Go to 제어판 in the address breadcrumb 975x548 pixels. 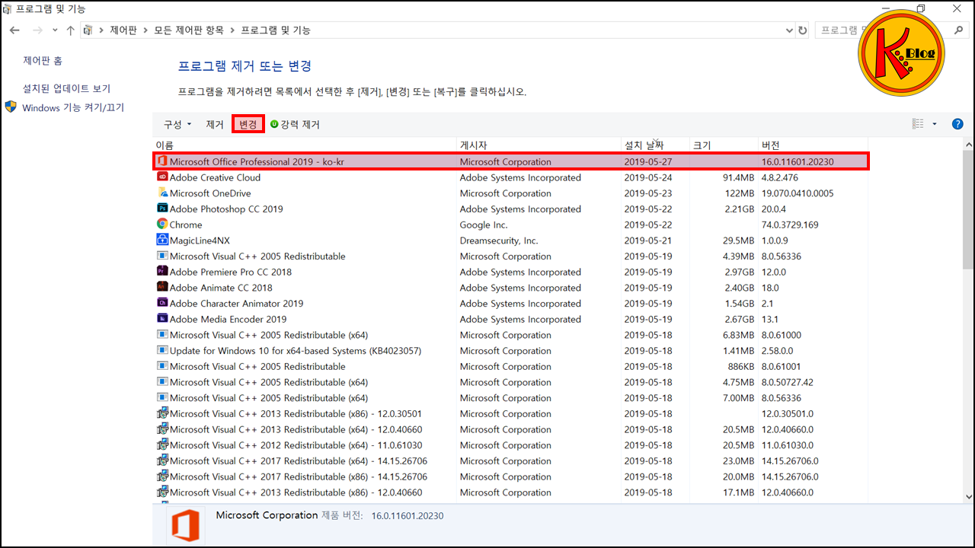pyautogui.click(x=124, y=30)
